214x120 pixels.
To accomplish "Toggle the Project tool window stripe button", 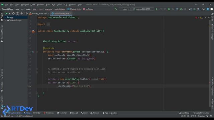I will click(x=2, y=17).
